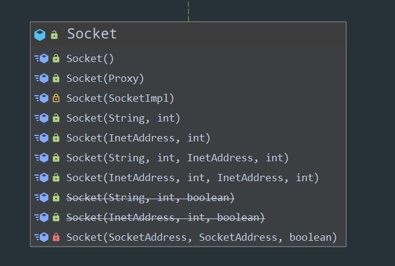
Task: Click the constructor icon beside Socket()
Action: point(42,58)
